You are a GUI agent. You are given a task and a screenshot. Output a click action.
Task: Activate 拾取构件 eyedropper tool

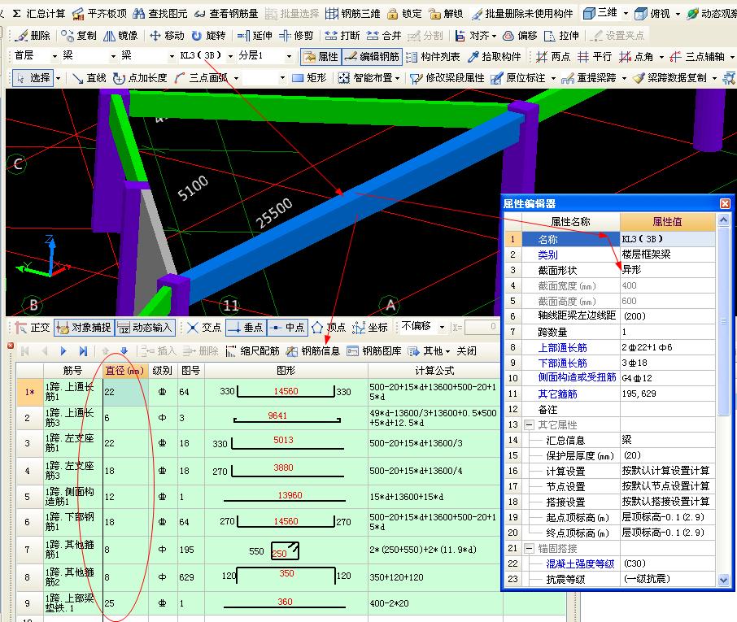[494, 57]
